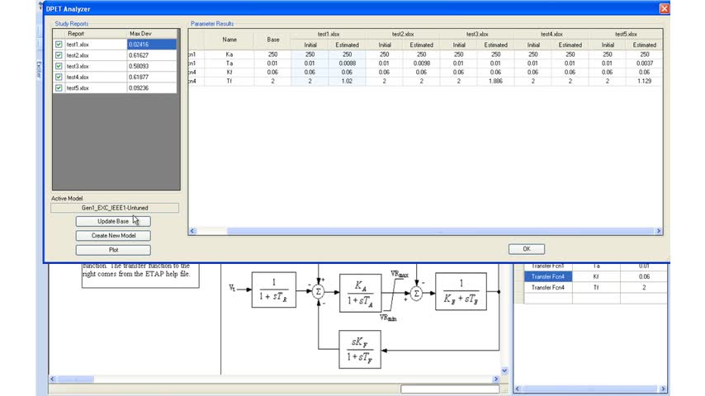Click the test2.xlsx column group header
The width and height of the screenshot is (705, 396).
pos(403,34)
